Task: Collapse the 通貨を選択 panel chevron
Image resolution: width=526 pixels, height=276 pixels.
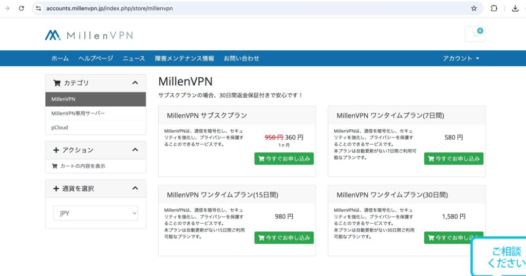Action: click(x=135, y=188)
